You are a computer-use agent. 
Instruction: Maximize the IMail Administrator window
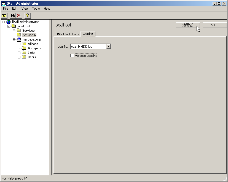tap(219, 4)
